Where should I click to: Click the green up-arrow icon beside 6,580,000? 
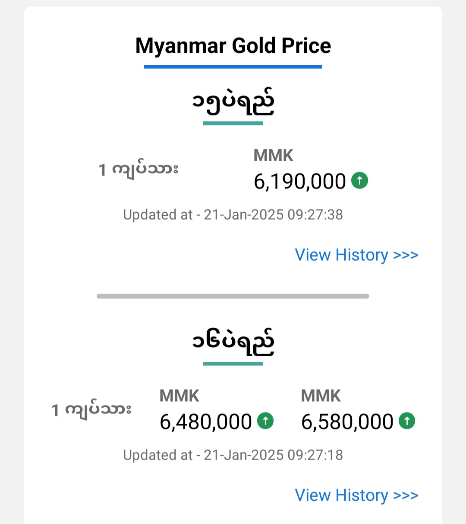407,421
